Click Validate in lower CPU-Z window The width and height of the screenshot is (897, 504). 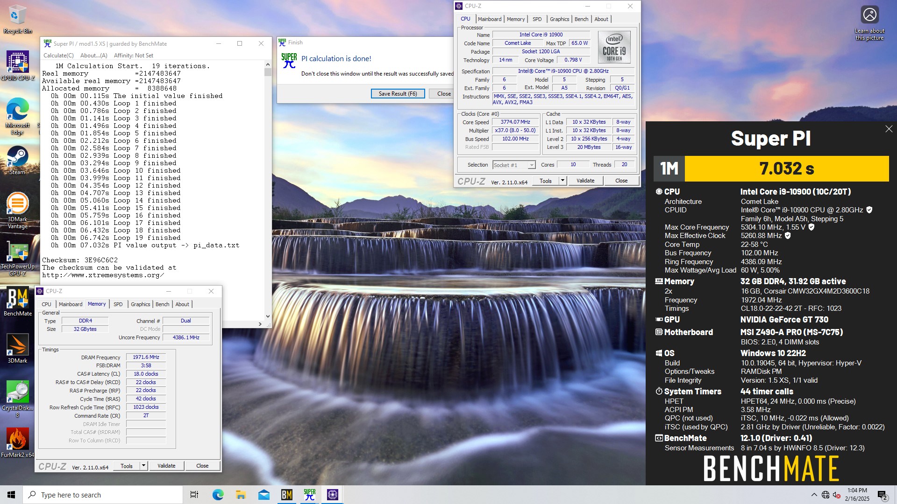tap(166, 466)
